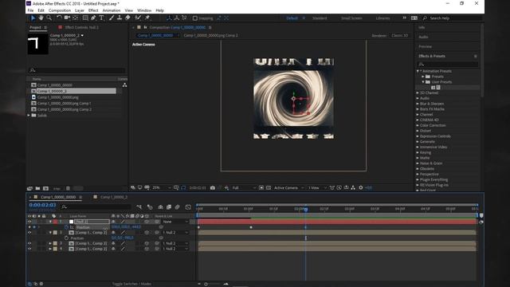510x287 pixels.
Task: Click new folder icon in Project panel
Action: tap(37, 188)
